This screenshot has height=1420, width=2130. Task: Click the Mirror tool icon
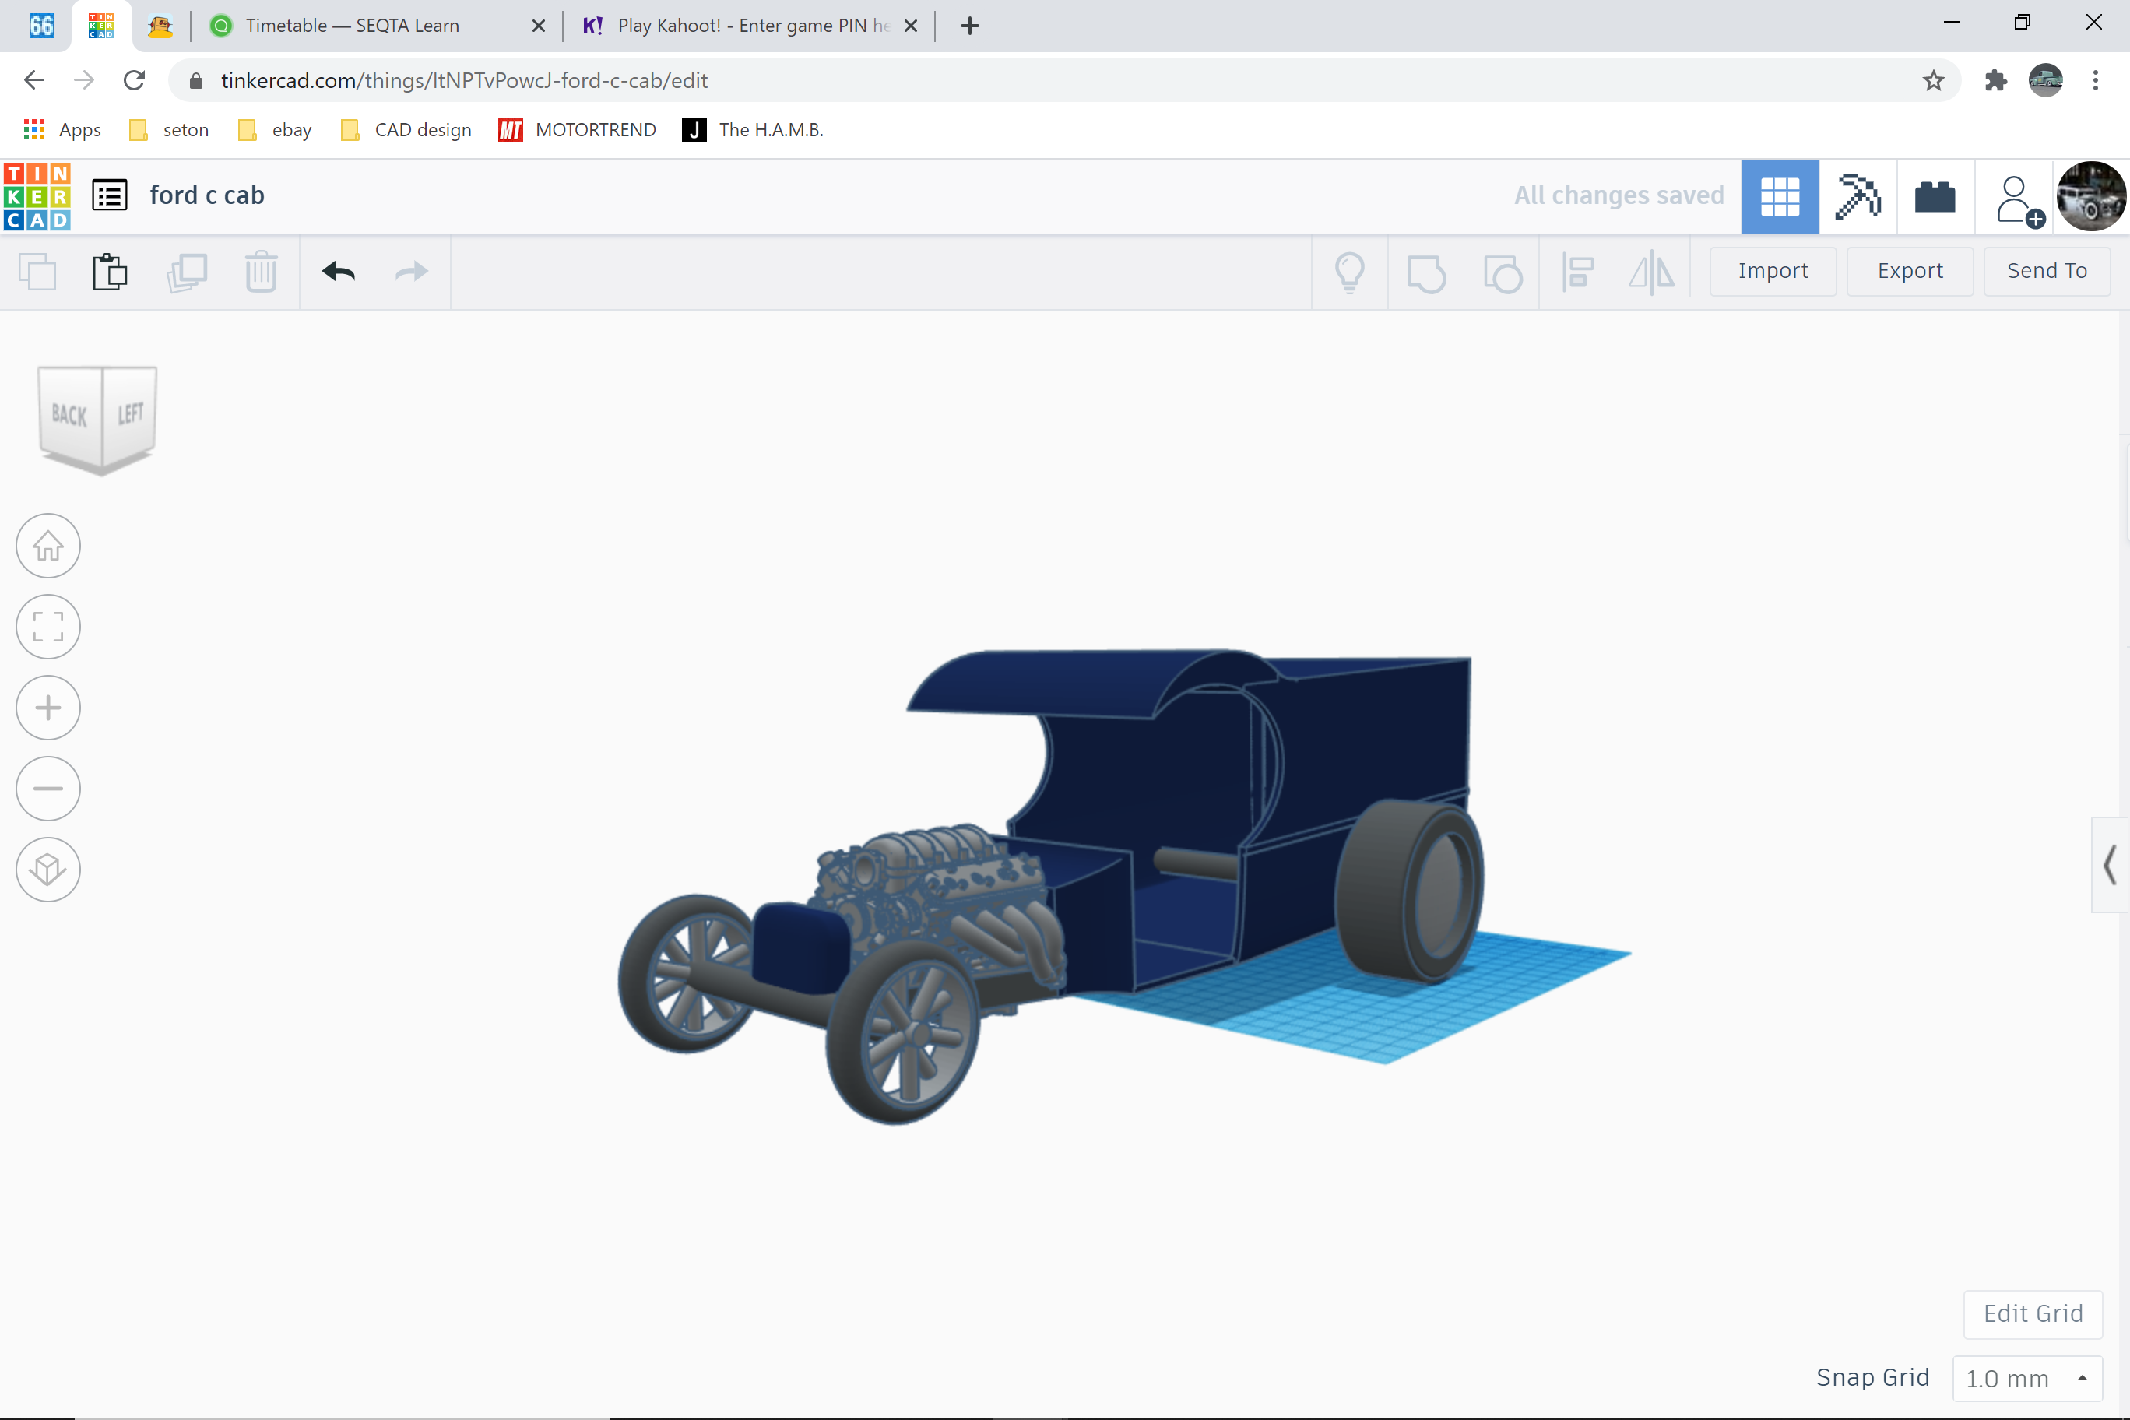[x=1652, y=272]
